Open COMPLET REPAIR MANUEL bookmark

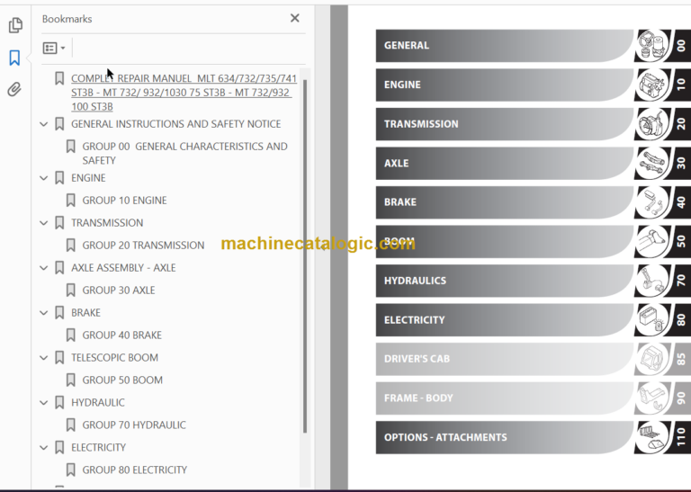184,92
